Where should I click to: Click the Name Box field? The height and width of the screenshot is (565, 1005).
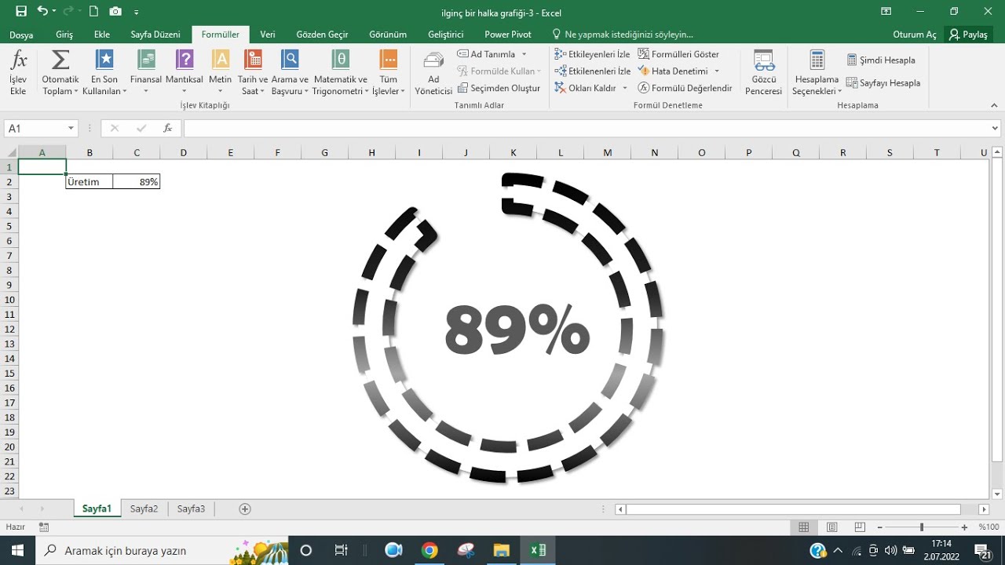35,128
